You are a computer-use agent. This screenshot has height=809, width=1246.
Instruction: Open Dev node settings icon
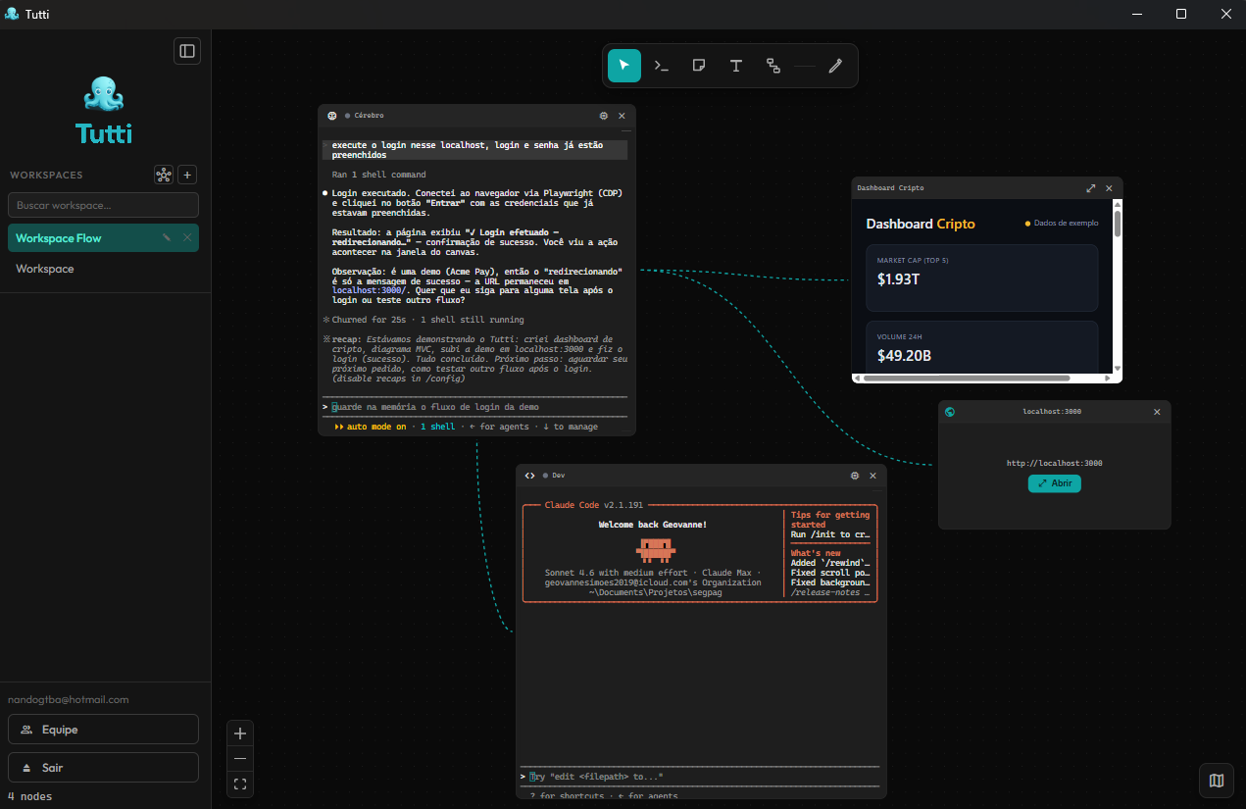(x=855, y=476)
